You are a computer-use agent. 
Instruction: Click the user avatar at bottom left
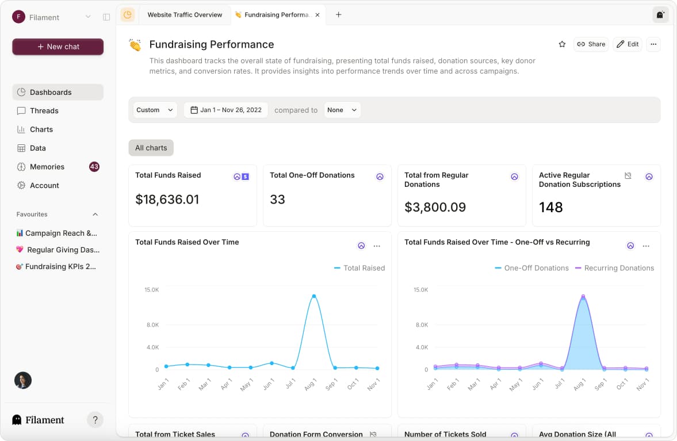pos(22,380)
